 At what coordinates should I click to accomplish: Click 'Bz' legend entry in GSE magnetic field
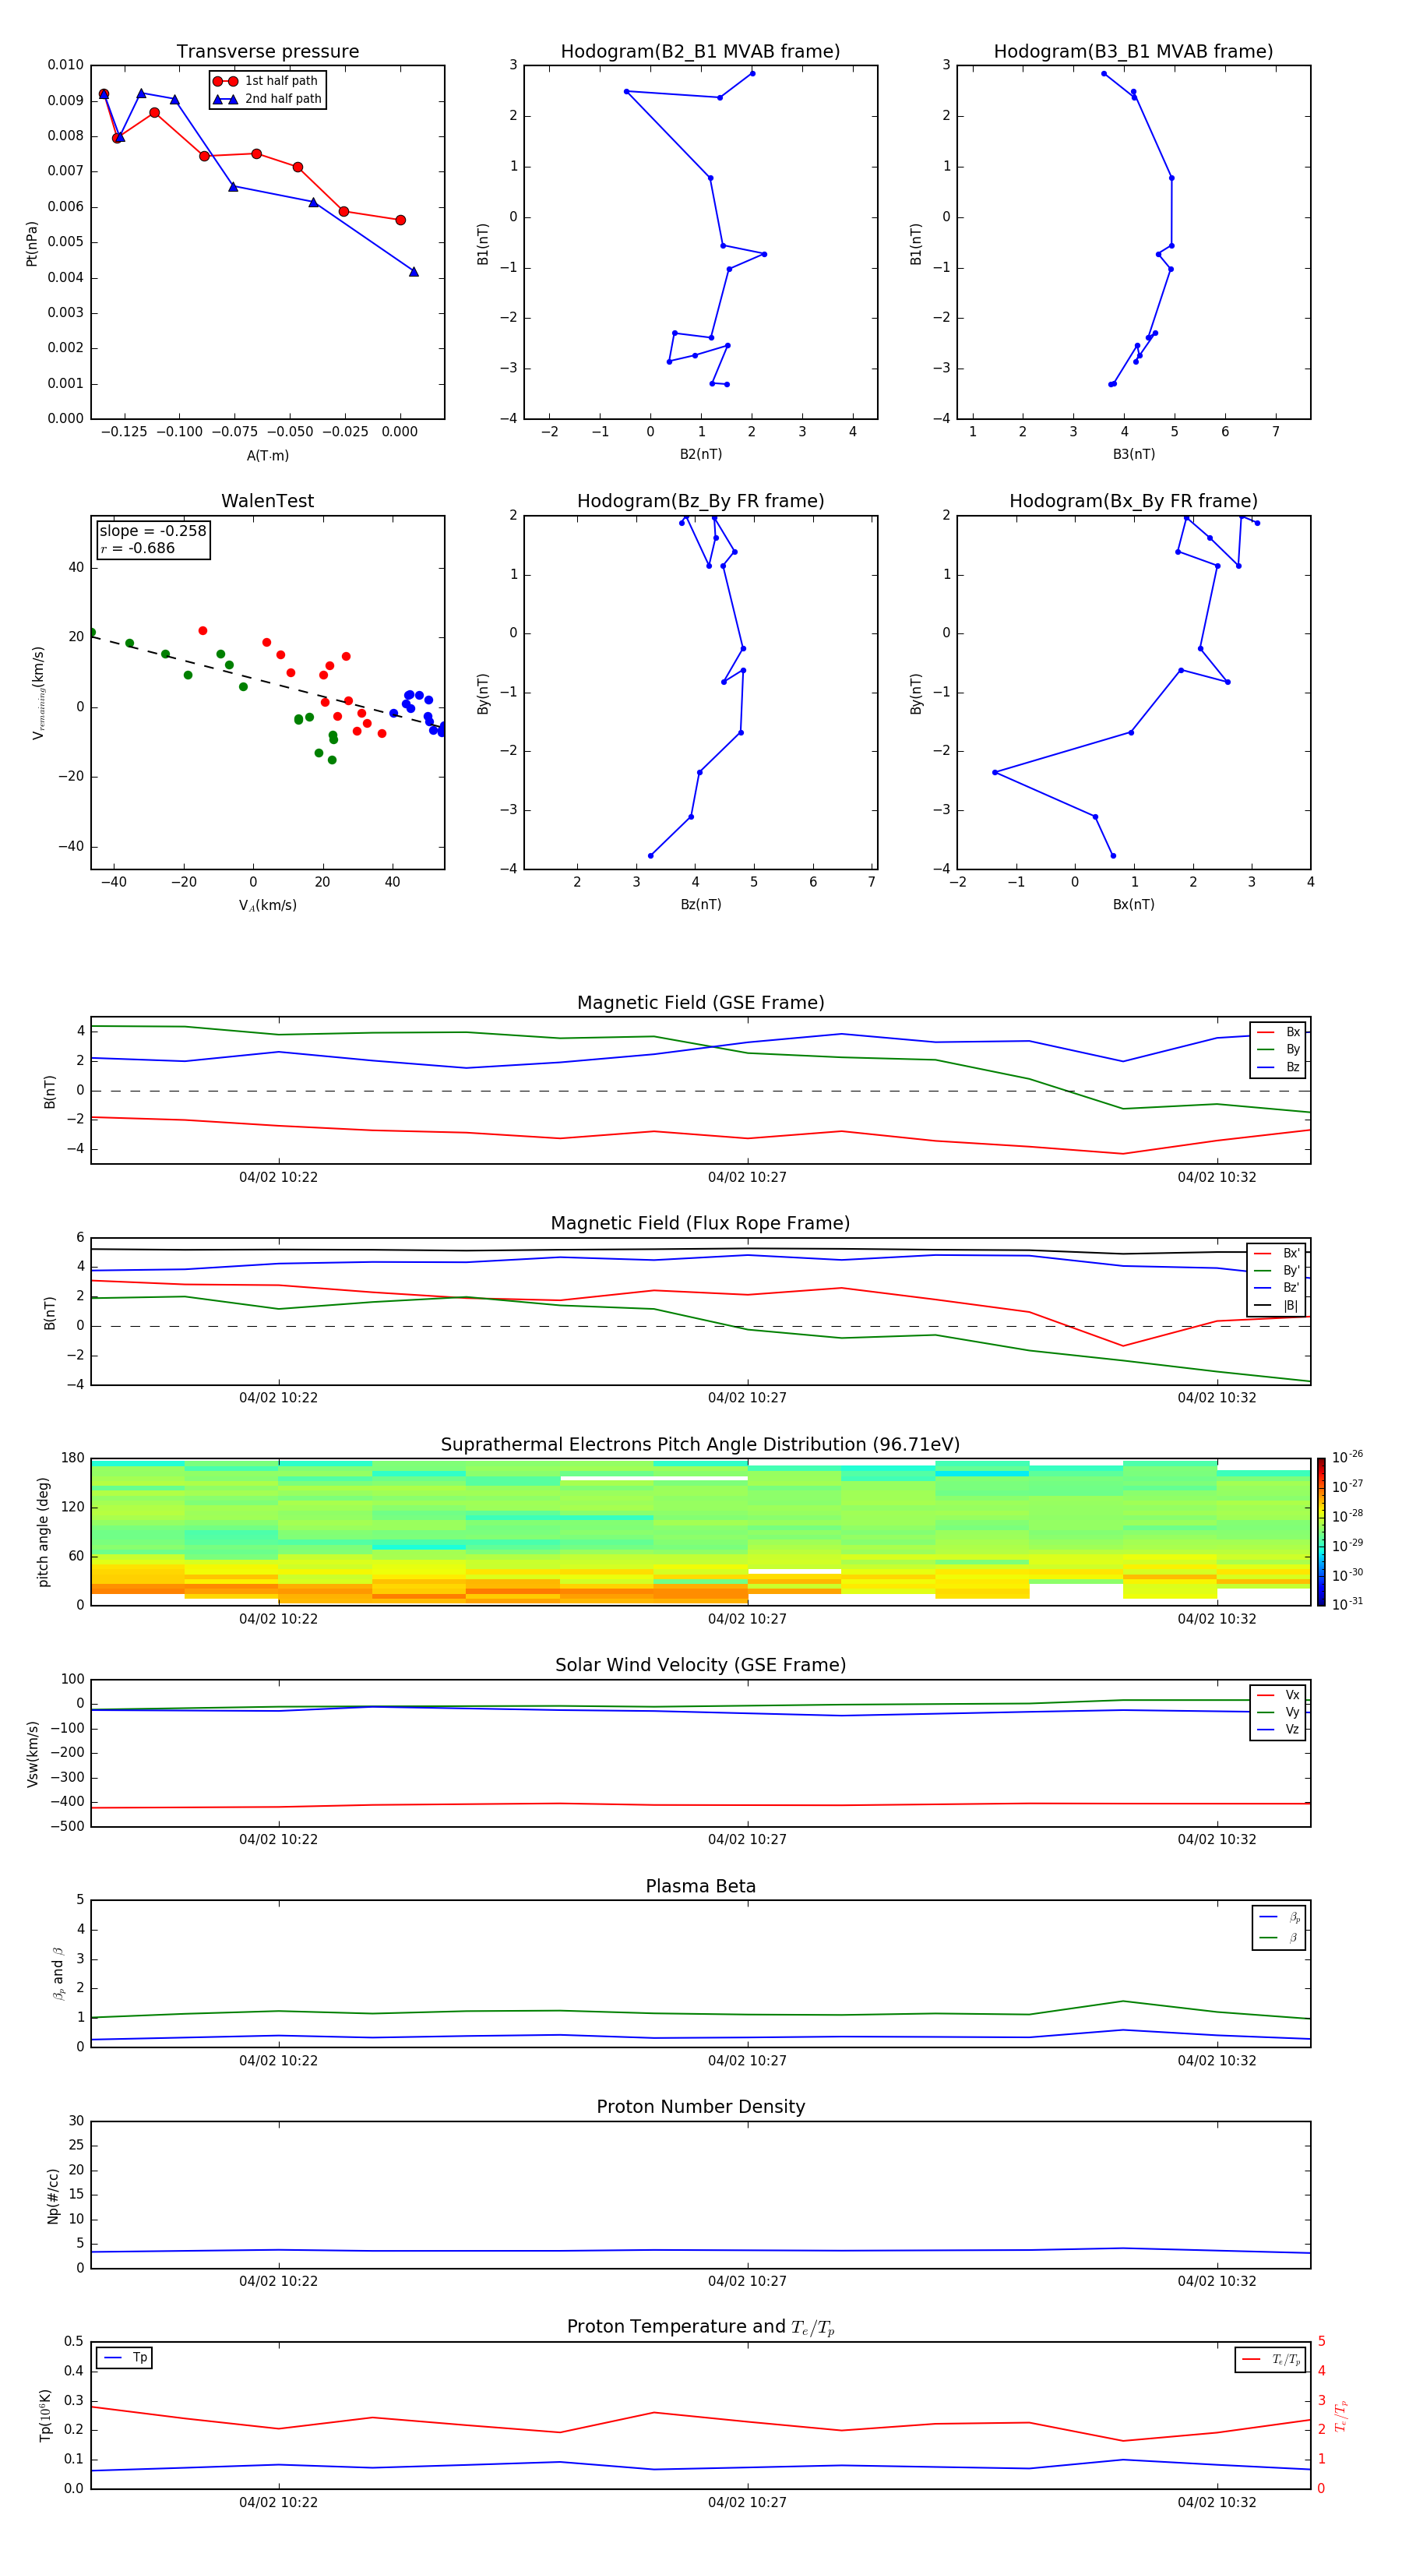(1279, 1068)
